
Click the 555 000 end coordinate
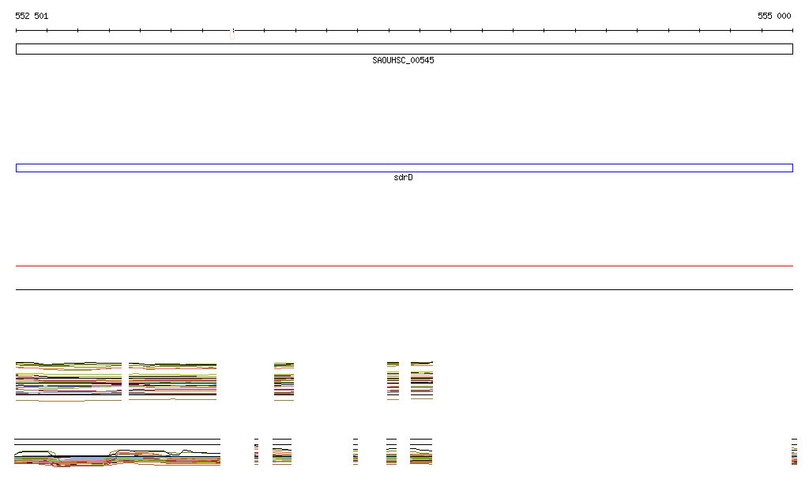pyautogui.click(x=774, y=16)
